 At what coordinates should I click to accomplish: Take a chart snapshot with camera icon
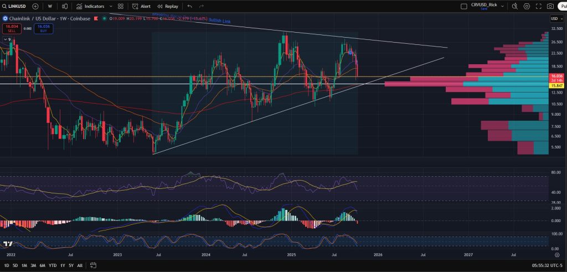550,6
